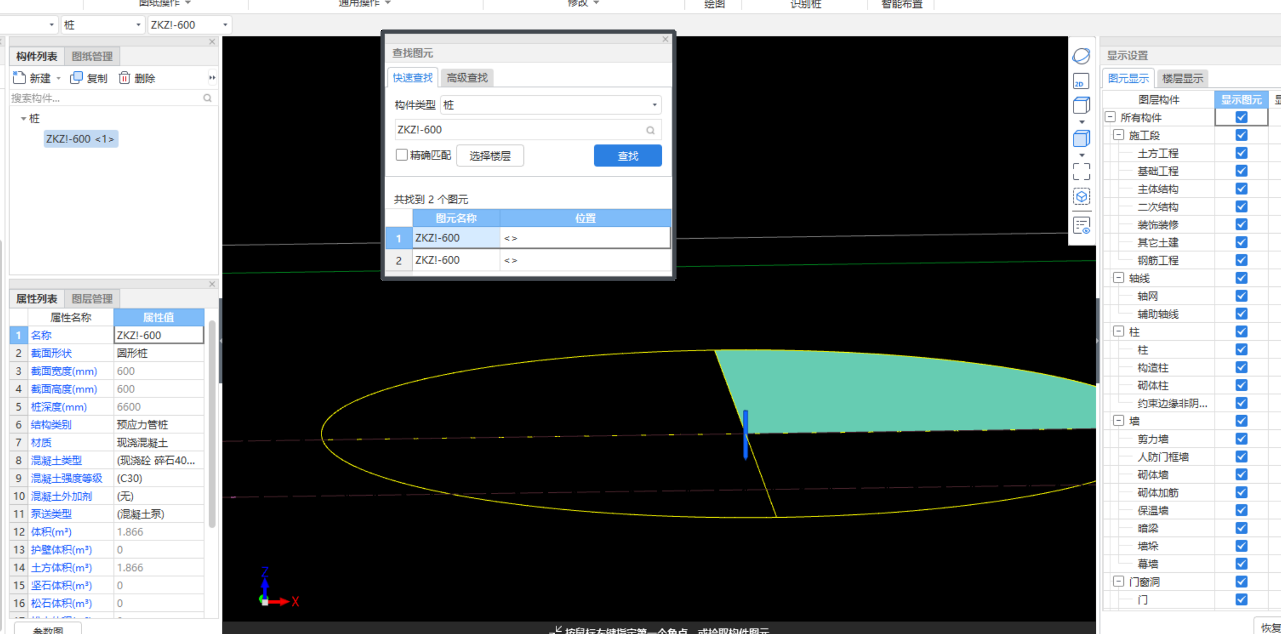Toggle 幕墙 display checkbox
This screenshot has width=1281, height=634.
pyautogui.click(x=1241, y=563)
